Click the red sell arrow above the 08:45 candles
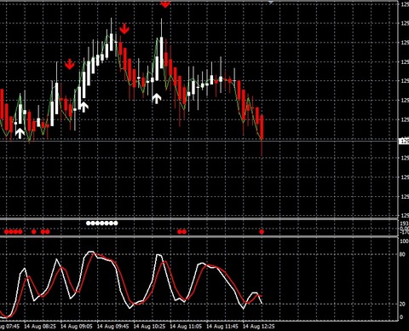Viewport: 409px width, 331px height. [x=70, y=64]
